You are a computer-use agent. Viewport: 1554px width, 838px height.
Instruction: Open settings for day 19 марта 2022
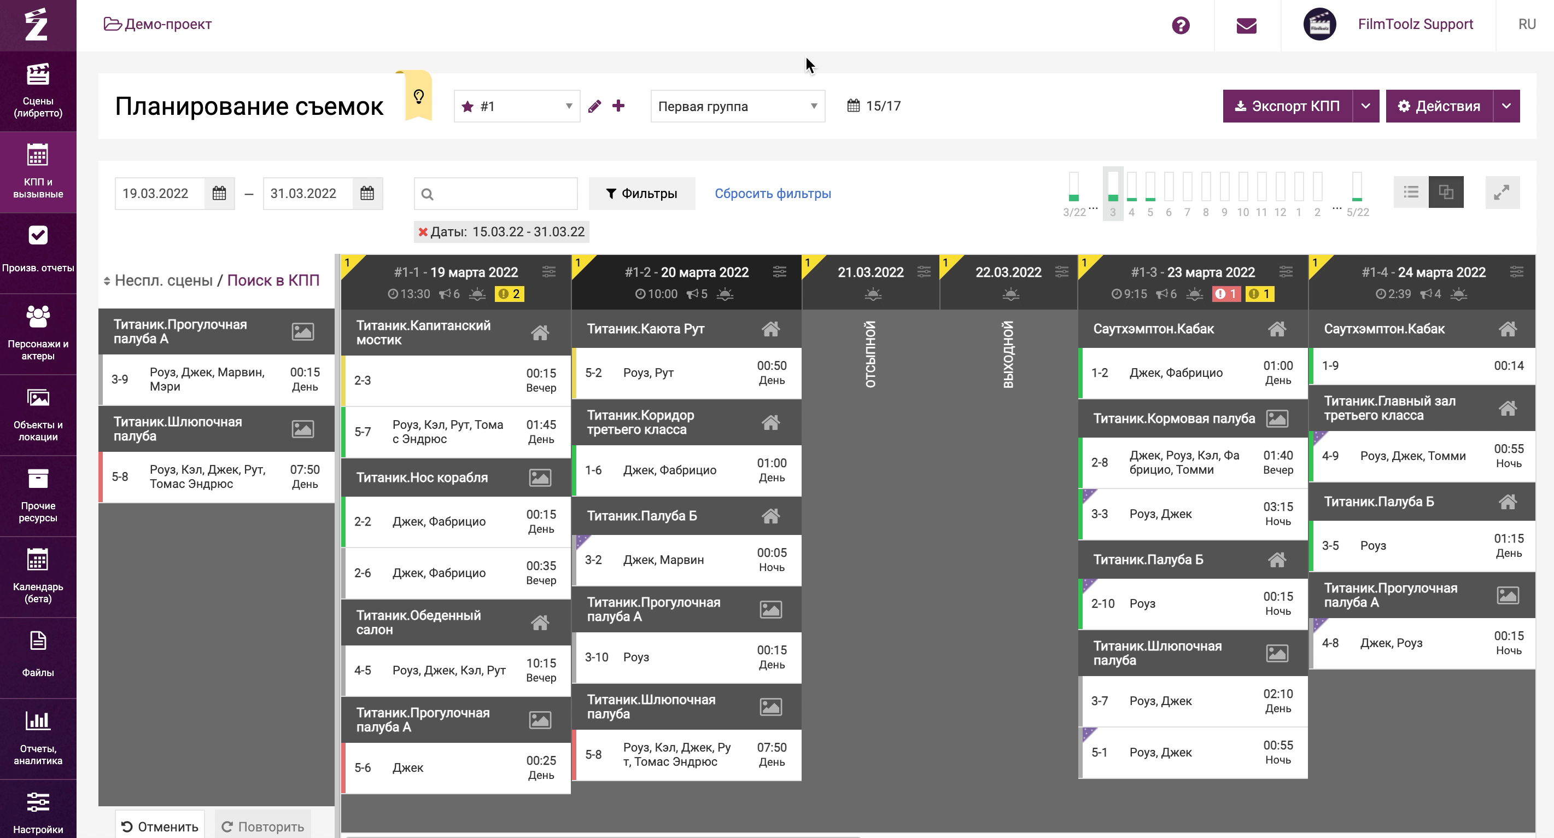click(549, 272)
